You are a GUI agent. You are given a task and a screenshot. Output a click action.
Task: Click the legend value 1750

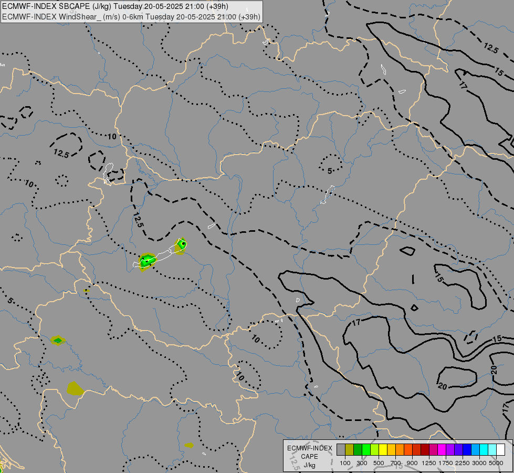point(446,463)
